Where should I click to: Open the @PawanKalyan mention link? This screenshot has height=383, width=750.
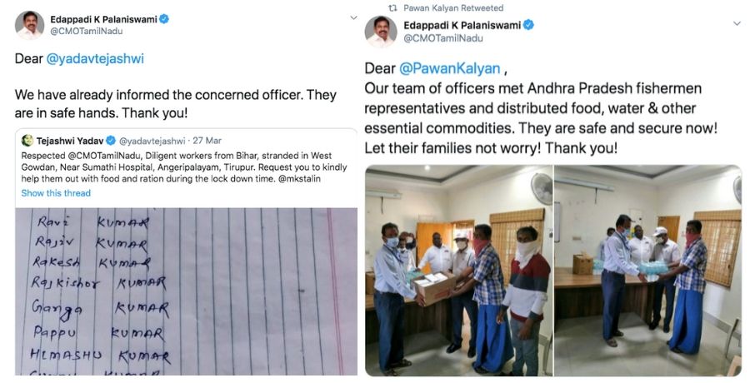(450, 68)
